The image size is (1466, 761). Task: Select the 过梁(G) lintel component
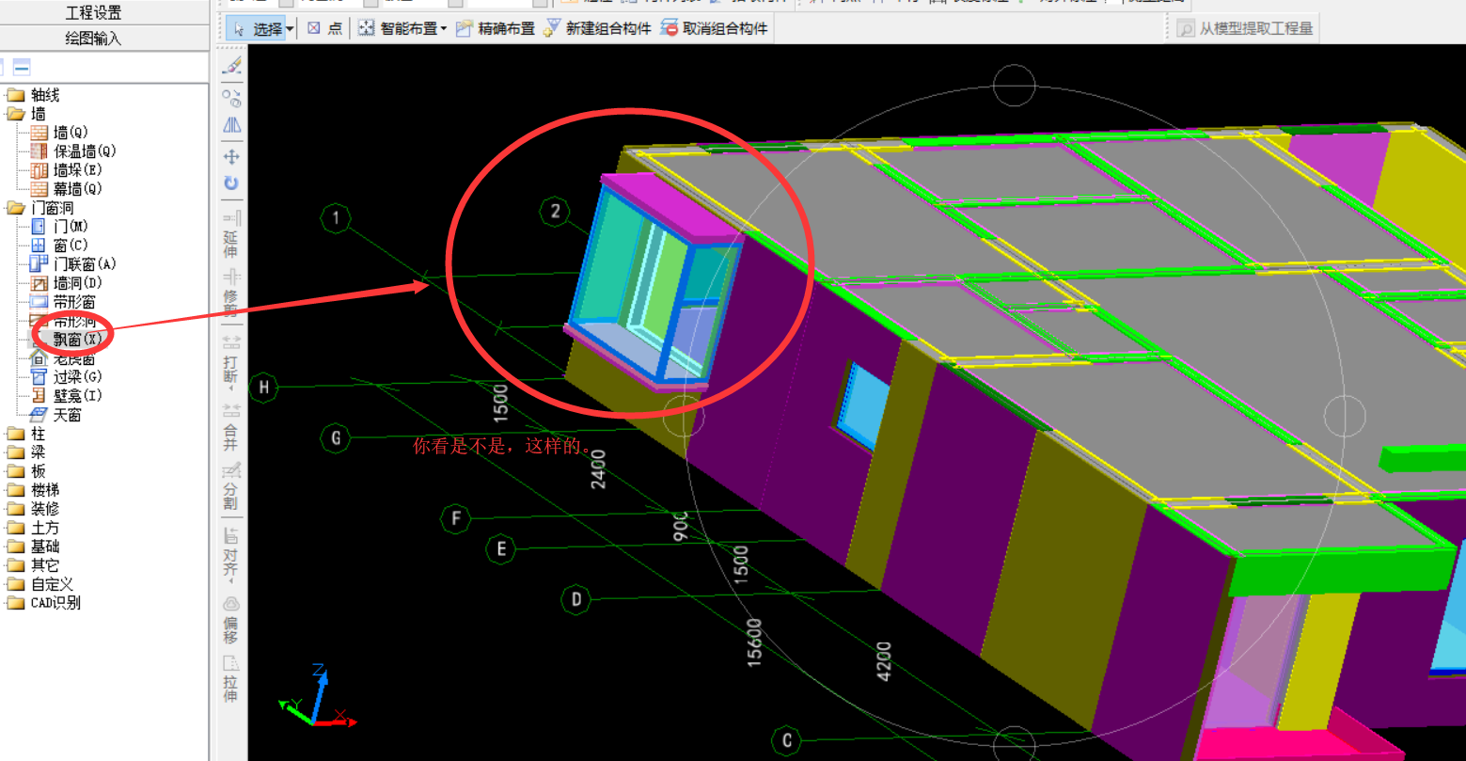click(68, 377)
